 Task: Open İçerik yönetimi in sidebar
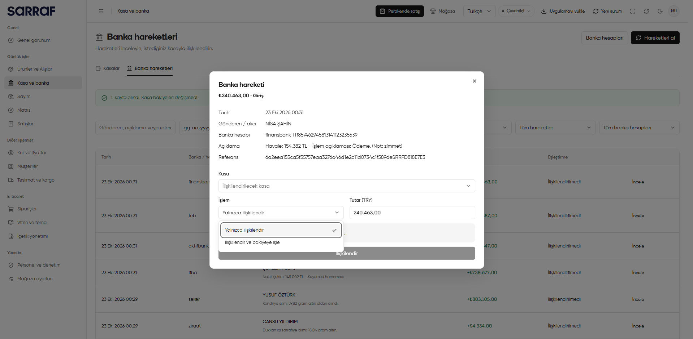click(43, 236)
